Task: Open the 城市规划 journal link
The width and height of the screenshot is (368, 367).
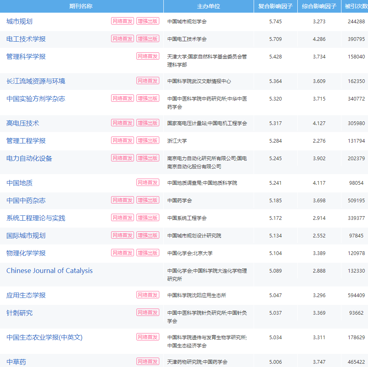Action: [20, 21]
